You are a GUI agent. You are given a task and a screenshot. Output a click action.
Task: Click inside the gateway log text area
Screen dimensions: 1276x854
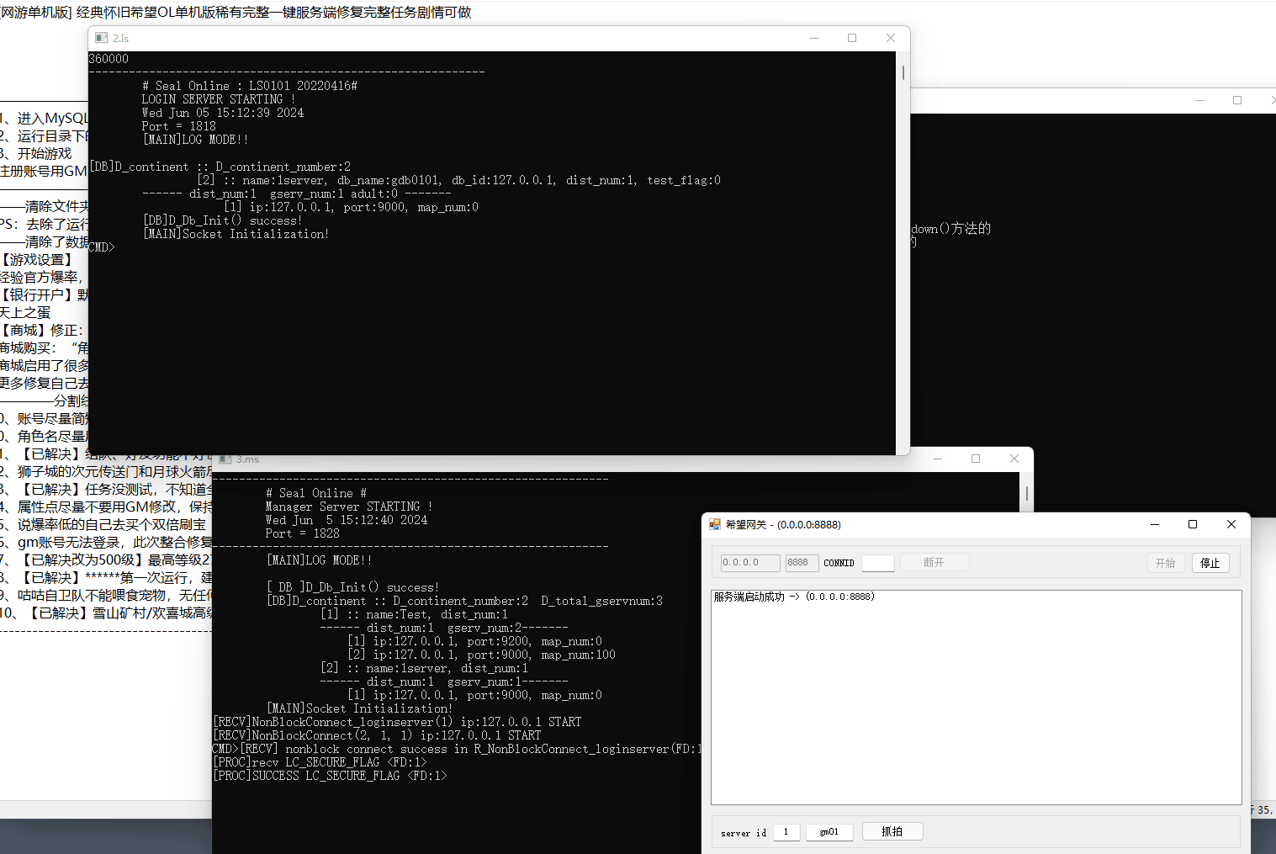976,698
